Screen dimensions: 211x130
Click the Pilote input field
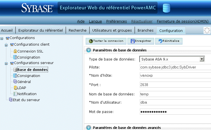[x=175, y=67]
